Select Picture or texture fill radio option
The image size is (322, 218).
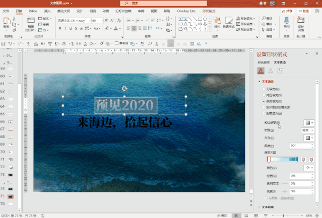click(x=264, y=107)
